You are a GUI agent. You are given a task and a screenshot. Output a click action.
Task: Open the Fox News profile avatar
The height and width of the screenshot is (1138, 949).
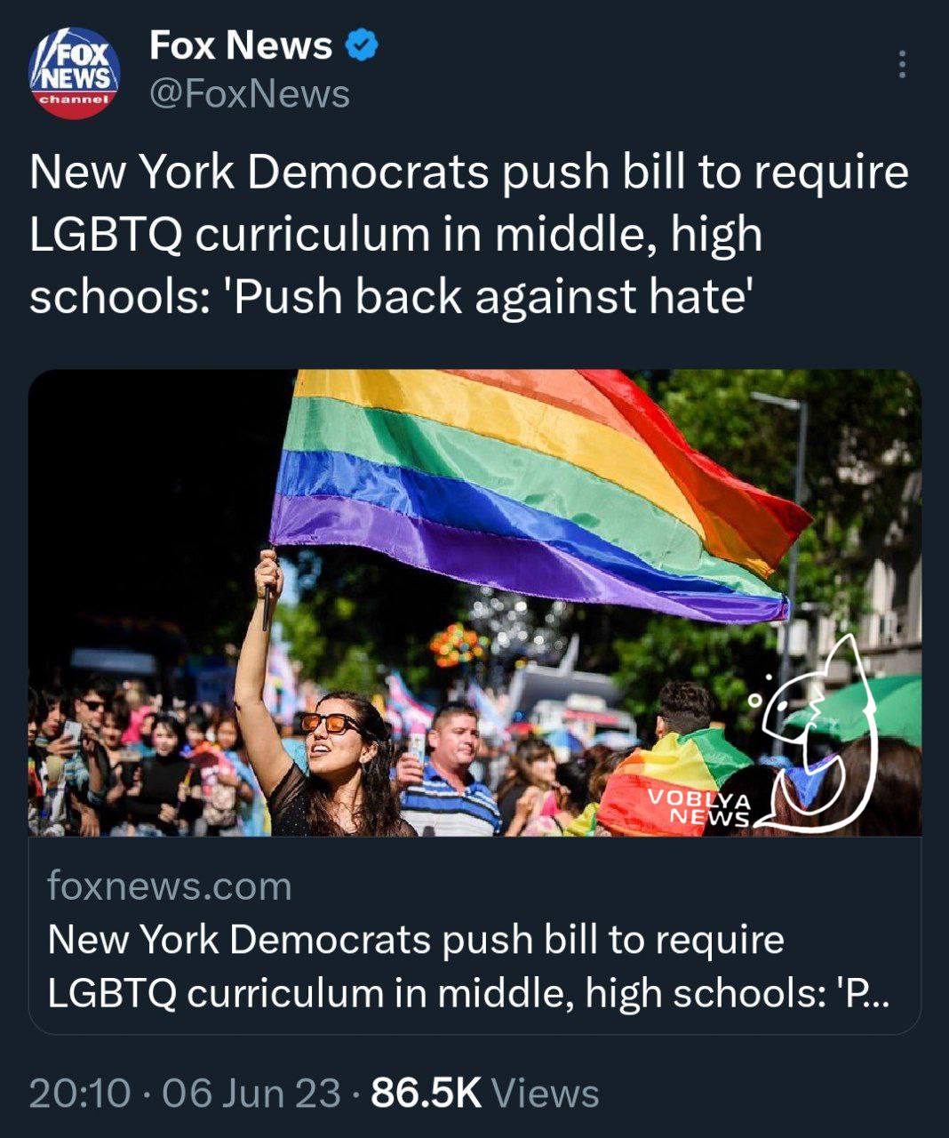75,75
